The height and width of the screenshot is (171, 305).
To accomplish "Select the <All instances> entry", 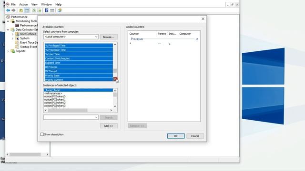I will [78, 93].
